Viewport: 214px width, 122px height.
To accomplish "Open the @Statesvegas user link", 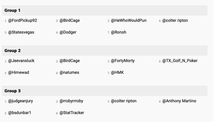I will pos(21,32).
